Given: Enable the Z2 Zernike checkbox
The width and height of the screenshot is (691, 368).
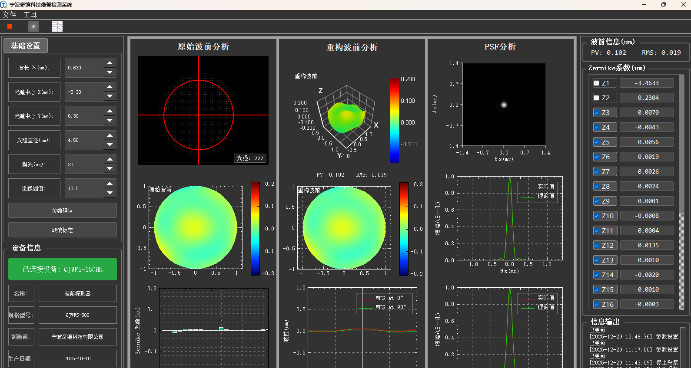Looking at the screenshot, I should [597, 98].
